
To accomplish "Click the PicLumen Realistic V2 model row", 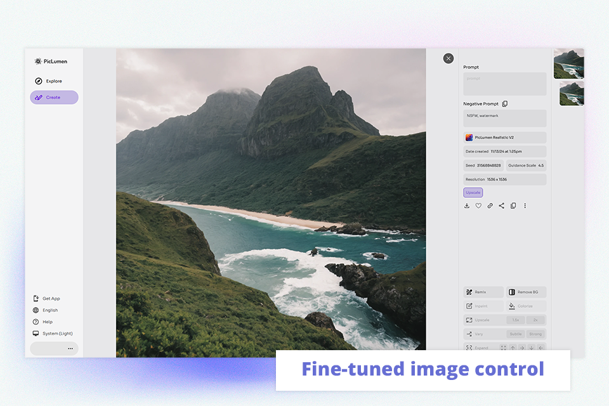I will 504,137.
